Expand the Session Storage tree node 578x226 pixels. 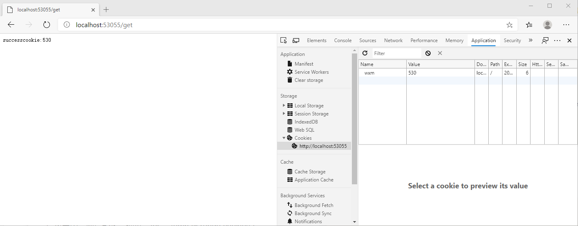point(284,113)
